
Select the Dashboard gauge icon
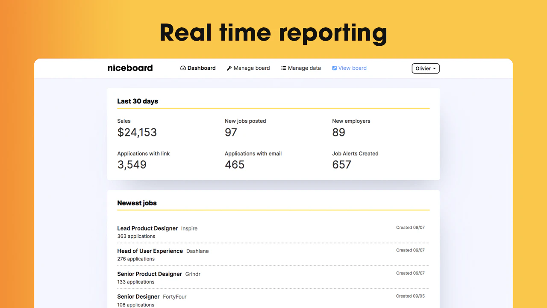(x=182, y=68)
